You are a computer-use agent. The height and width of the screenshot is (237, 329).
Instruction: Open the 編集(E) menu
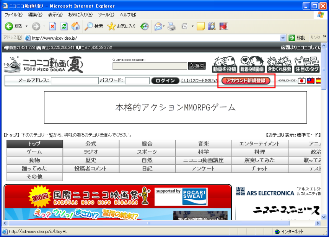[35, 15]
